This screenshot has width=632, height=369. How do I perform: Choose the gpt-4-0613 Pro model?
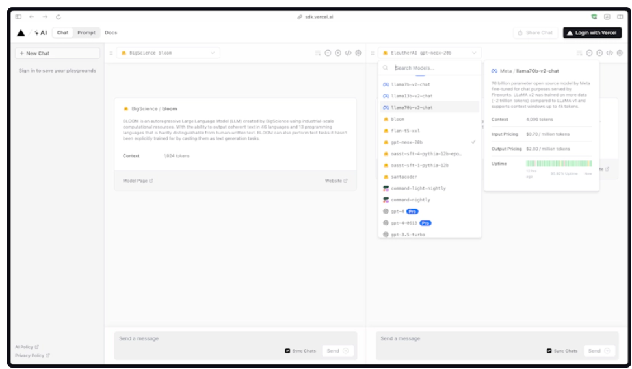click(430, 223)
